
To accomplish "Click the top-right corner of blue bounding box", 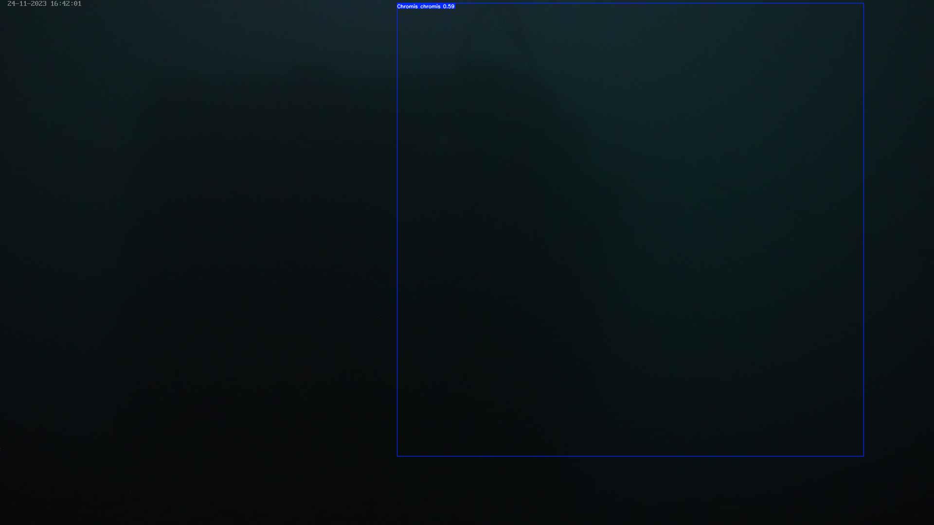I will (863, 3).
